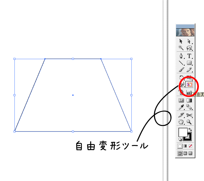The width and height of the screenshot is (204, 181).
Task: Choose the Eyedropper tool
Action: pyautogui.click(x=181, y=107)
